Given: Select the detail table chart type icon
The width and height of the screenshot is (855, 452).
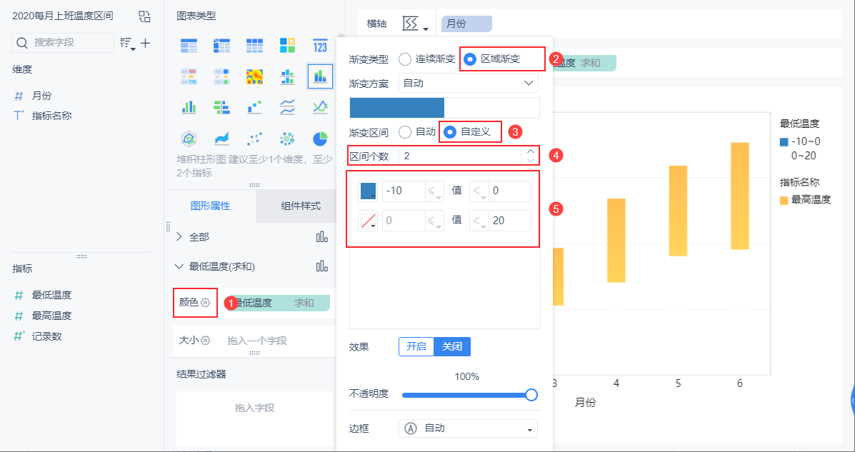Looking at the screenshot, I should click(254, 45).
